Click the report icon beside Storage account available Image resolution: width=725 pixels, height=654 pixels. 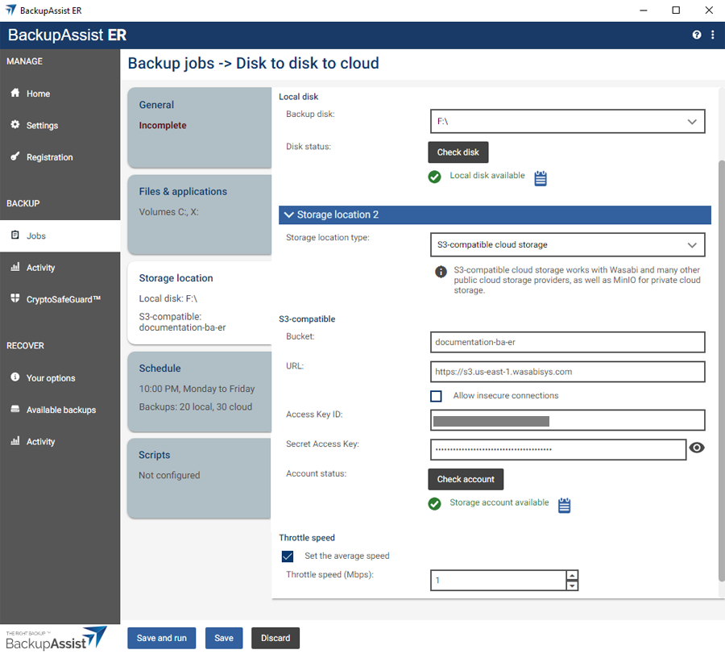tap(565, 505)
